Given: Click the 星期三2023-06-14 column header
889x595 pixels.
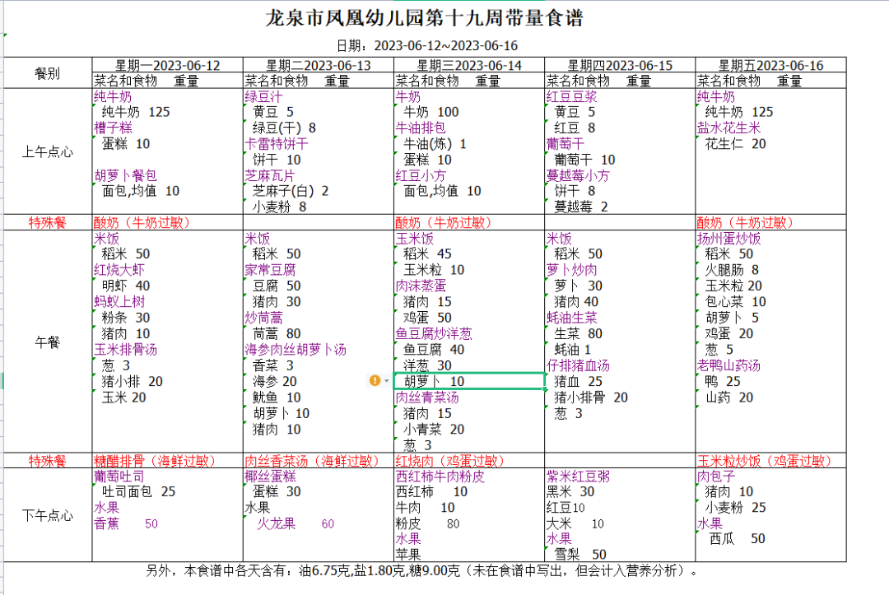Looking at the screenshot, I should 469,65.
